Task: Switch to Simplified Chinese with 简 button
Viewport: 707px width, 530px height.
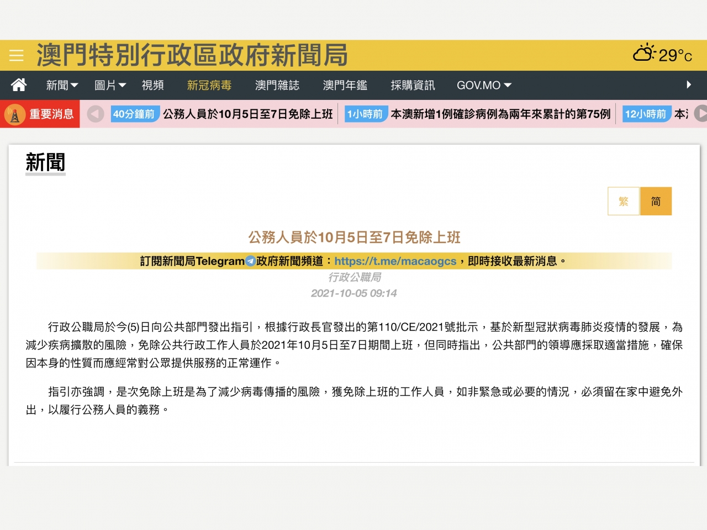Action: (x=656, y=201)
